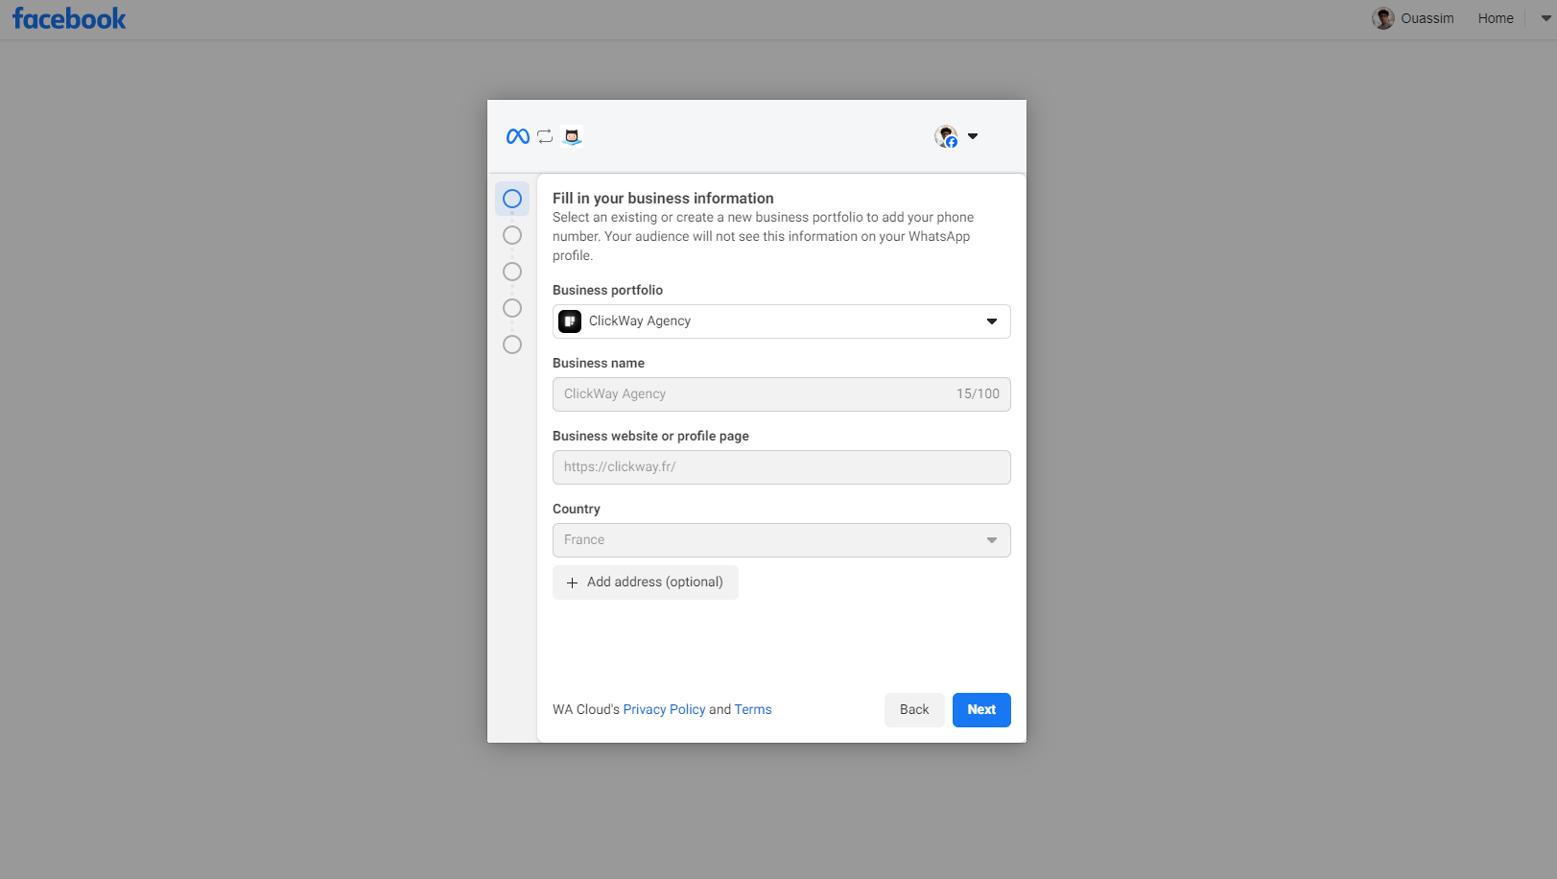Open Ouassim profile name link

point(1427,18)
